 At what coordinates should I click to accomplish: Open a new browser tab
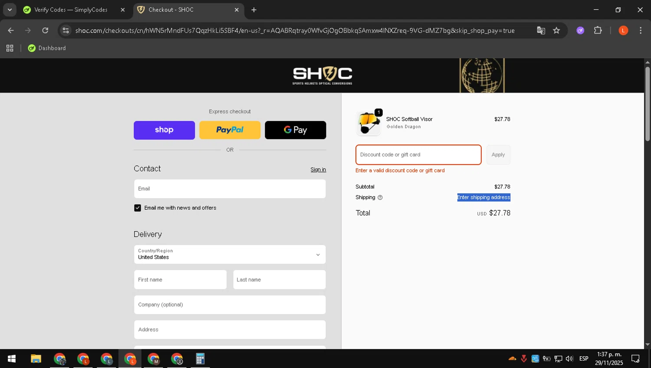tap(254, 10)
